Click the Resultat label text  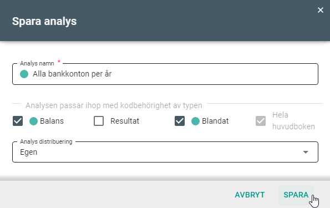(125, 121)
